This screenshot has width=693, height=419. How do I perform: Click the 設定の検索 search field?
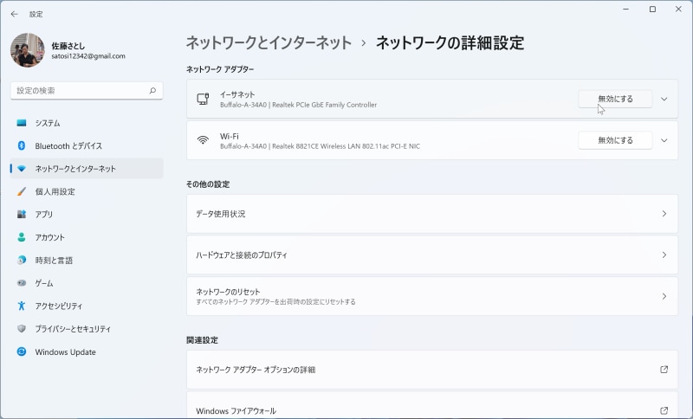(78, 90)
